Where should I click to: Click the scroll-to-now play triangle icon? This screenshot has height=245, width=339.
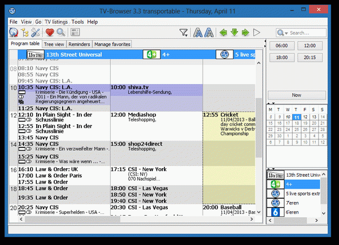[257, 33]
